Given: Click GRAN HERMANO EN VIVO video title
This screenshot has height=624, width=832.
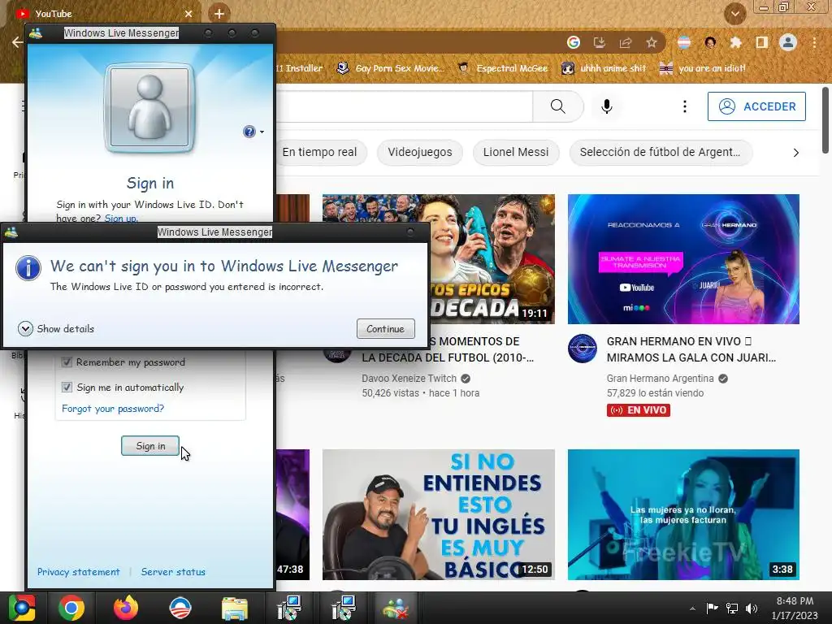Looking at the screenshot, I should [x=691, y=349].
